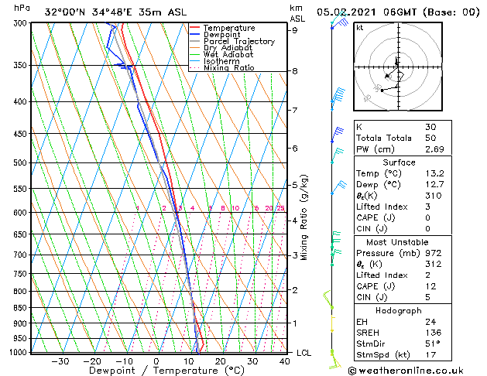Click the blue wind barb at 300 hPa

339,23
